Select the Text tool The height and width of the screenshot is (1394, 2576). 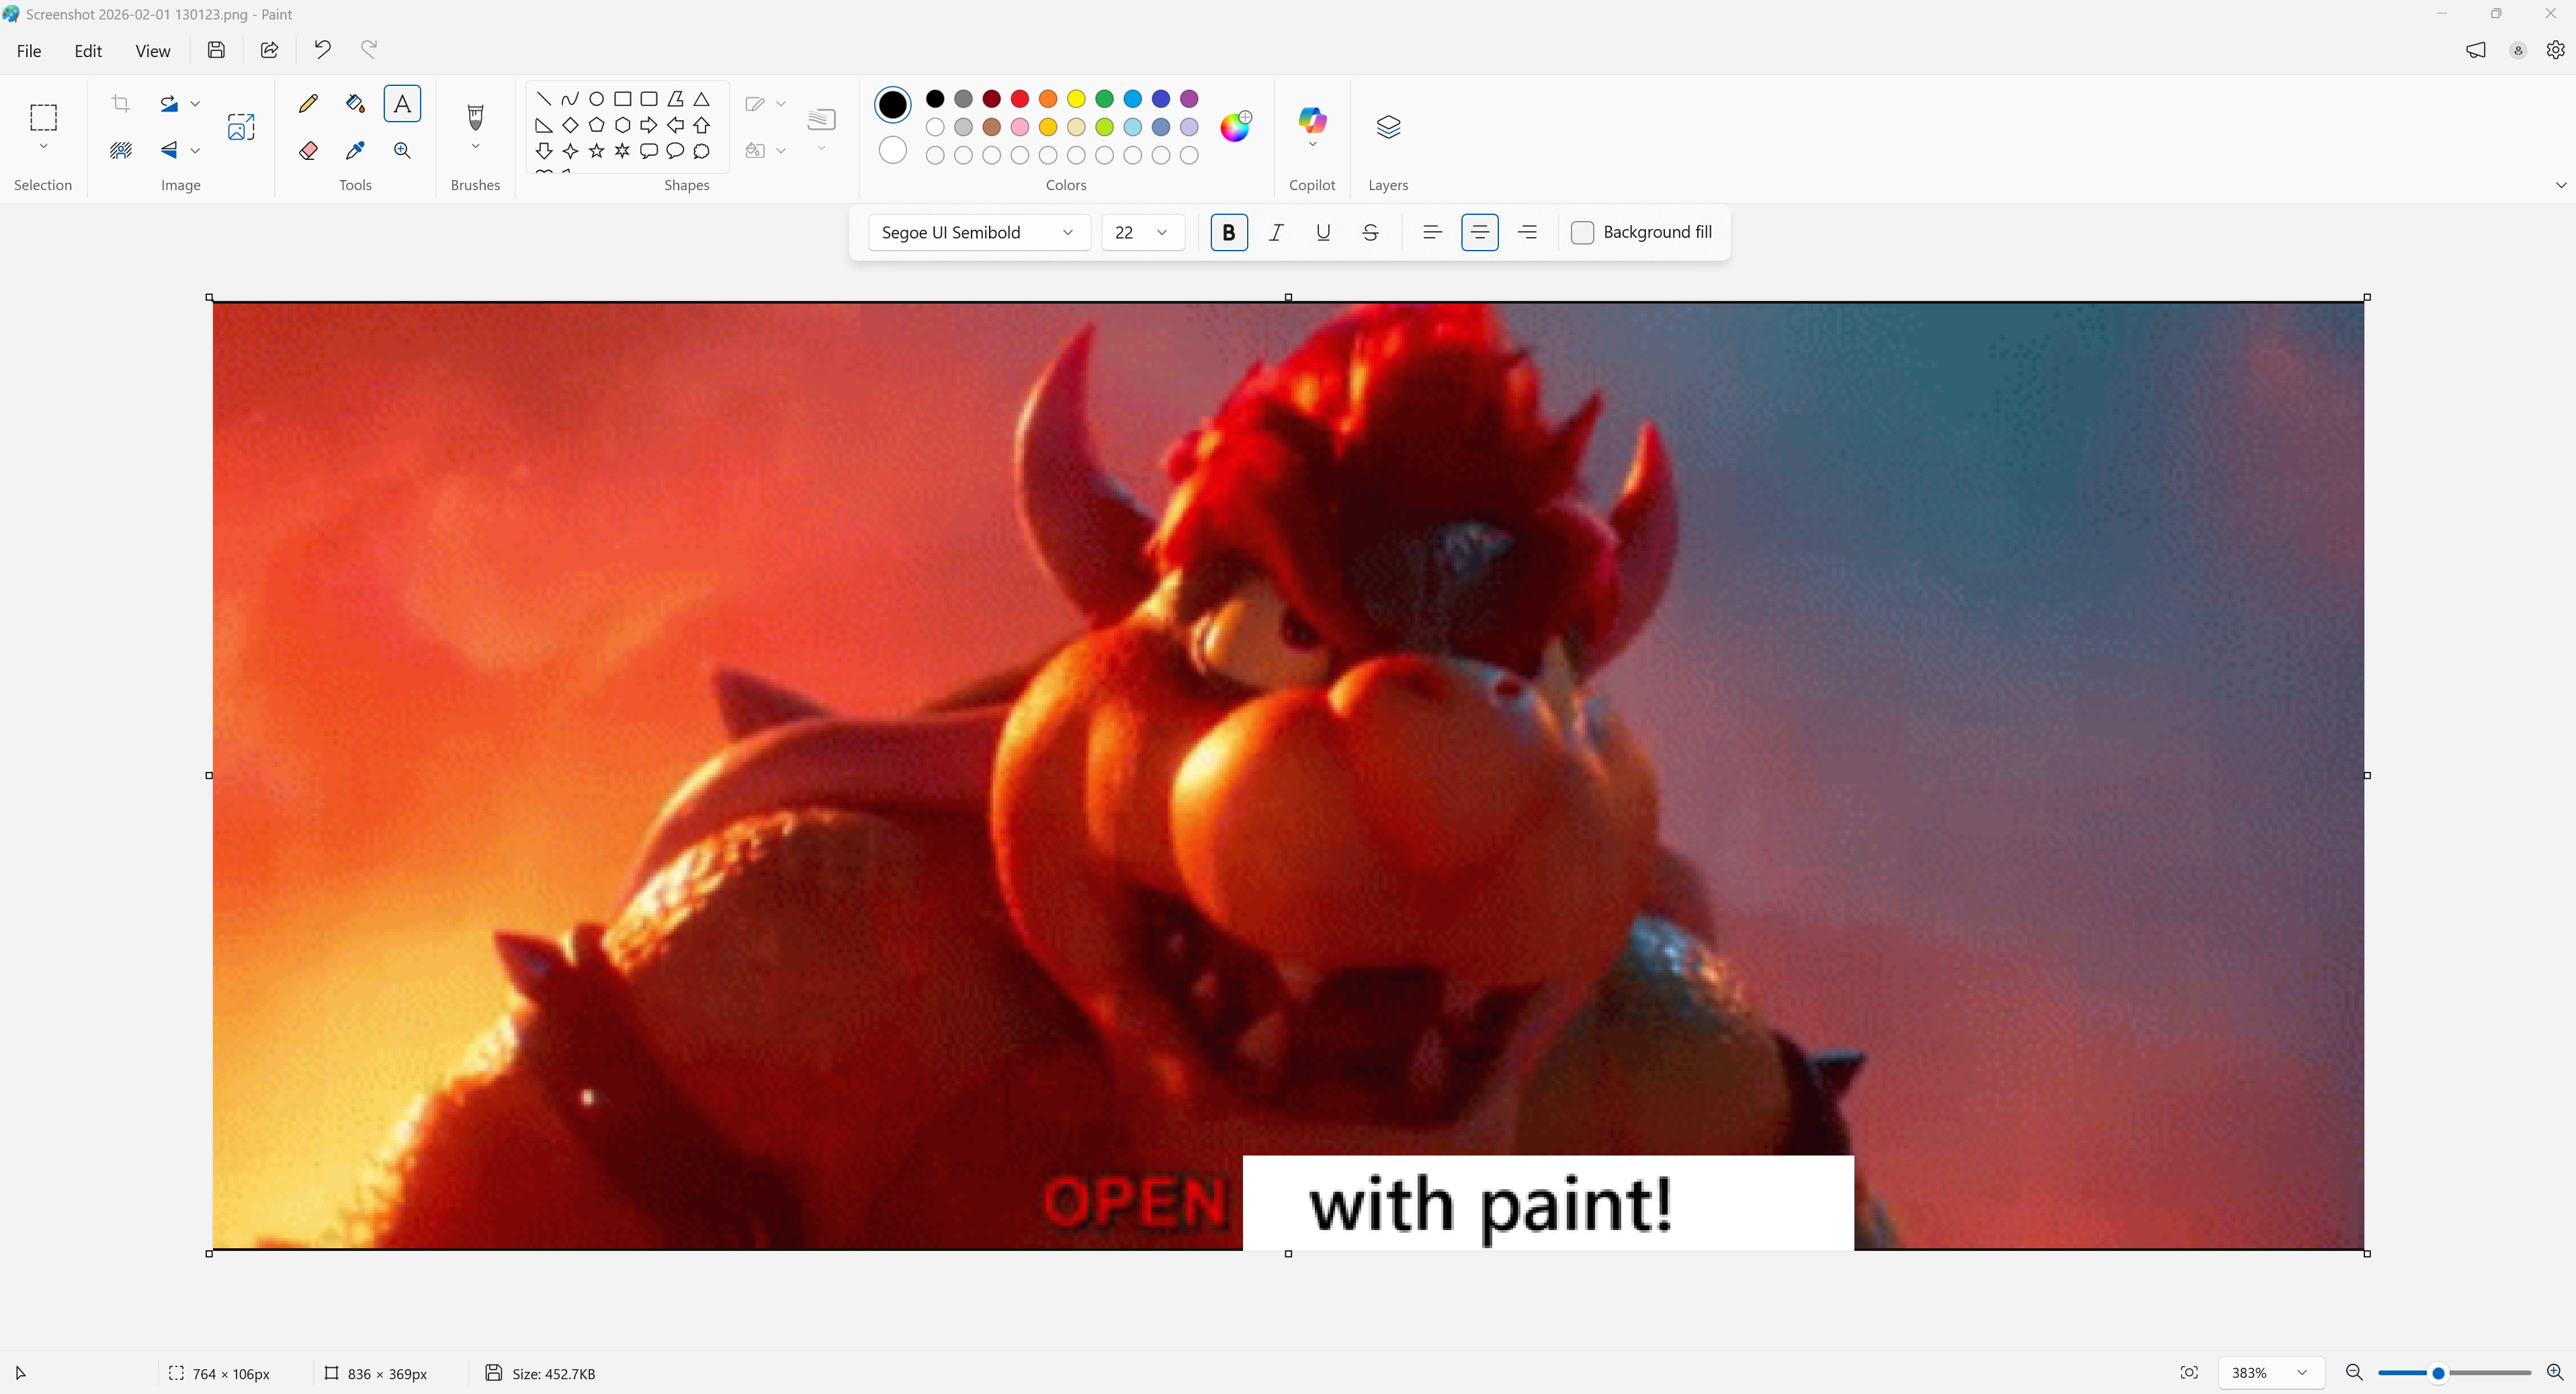pos(402,103)
